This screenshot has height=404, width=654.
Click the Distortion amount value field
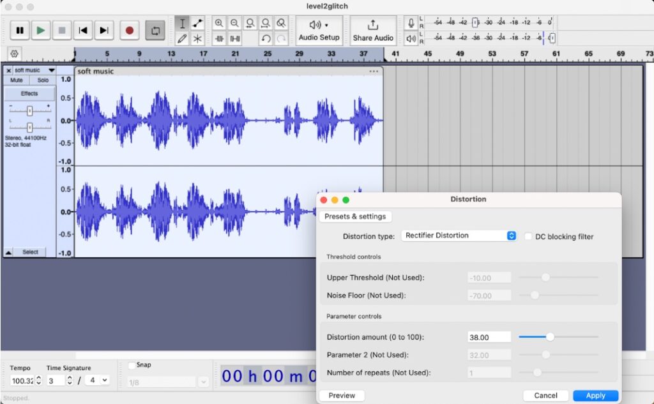(489, 337)
